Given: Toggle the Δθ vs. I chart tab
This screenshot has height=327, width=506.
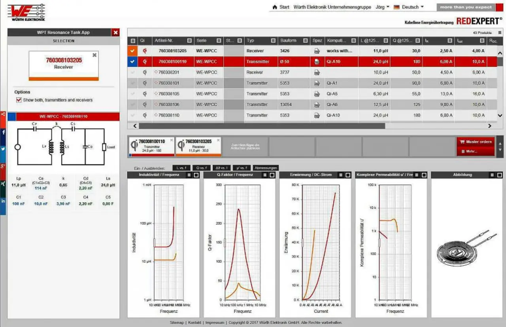Looking at the screenshot, I should tap(222, 168).
